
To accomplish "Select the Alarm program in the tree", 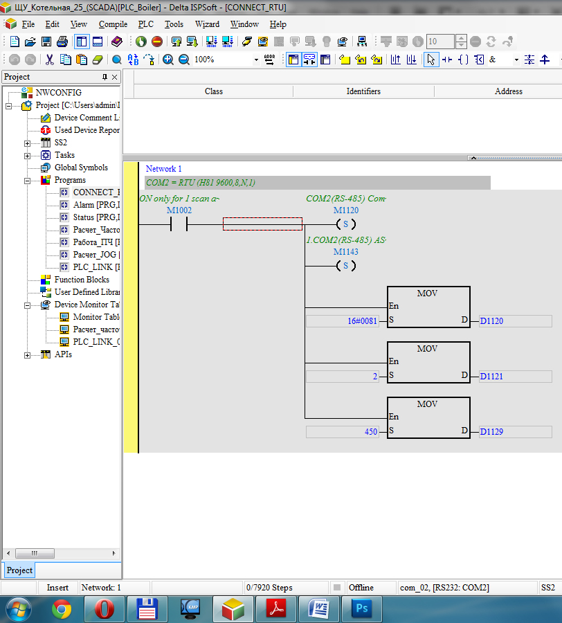I will pos(96,205).
